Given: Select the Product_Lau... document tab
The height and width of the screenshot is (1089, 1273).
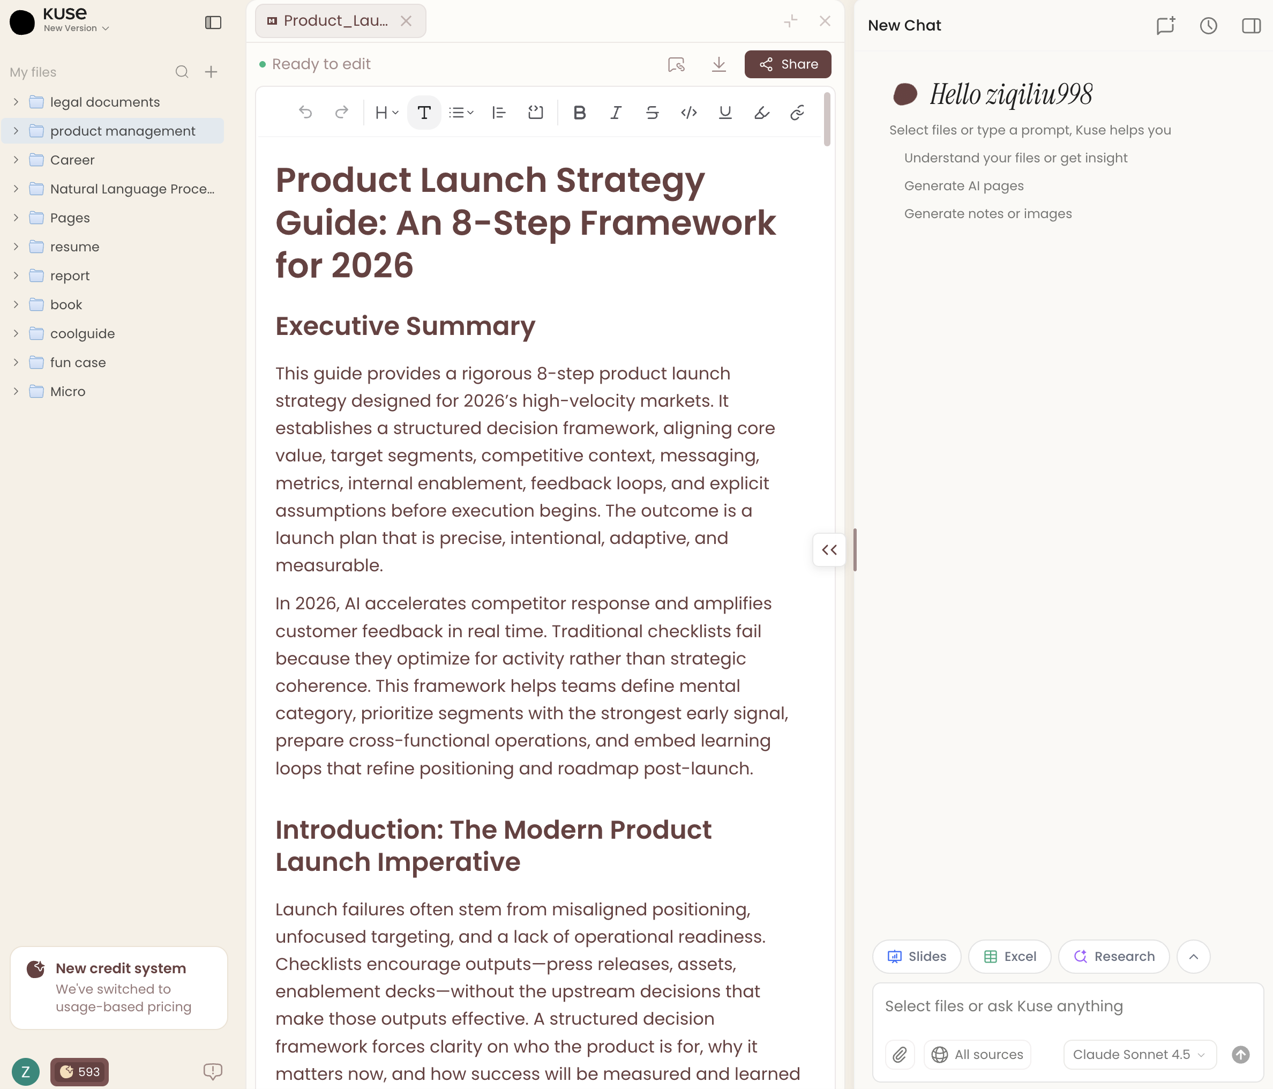Looking at the screenshot, I should coord(335,21).
